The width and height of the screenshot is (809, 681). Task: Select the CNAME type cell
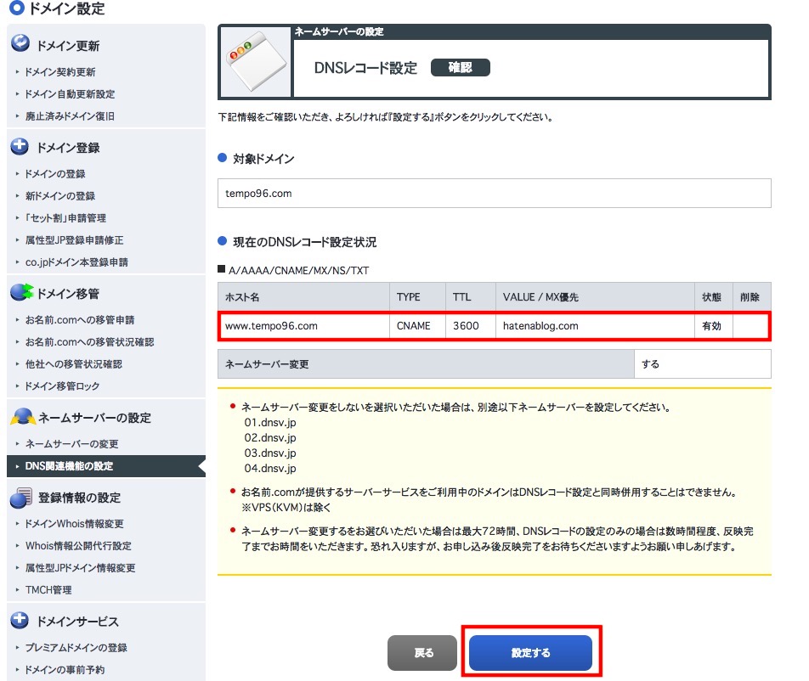pos(417,326)
